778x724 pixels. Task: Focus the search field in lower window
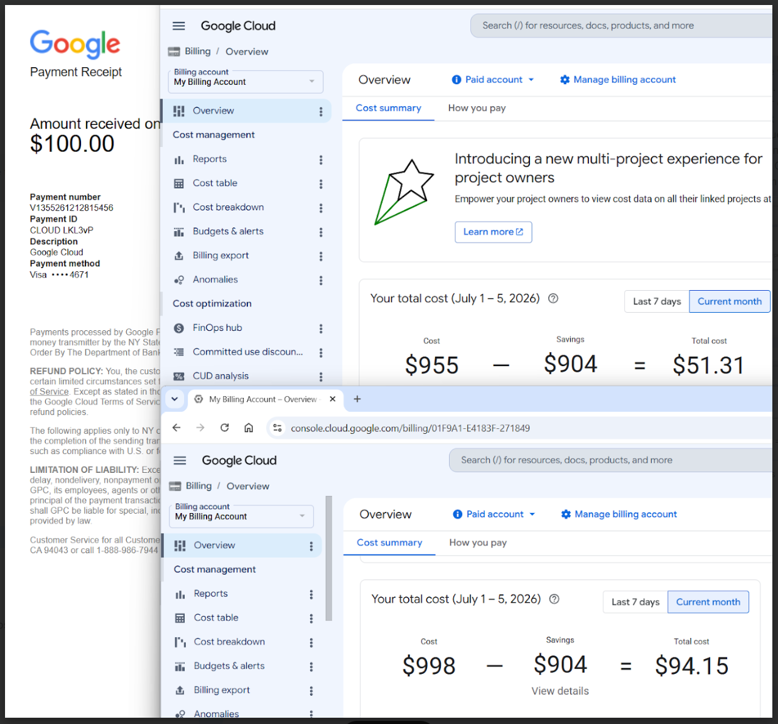[x=610, y=460]
